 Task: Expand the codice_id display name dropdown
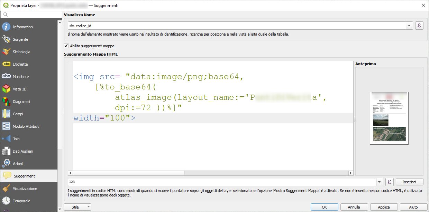point(410,26)
